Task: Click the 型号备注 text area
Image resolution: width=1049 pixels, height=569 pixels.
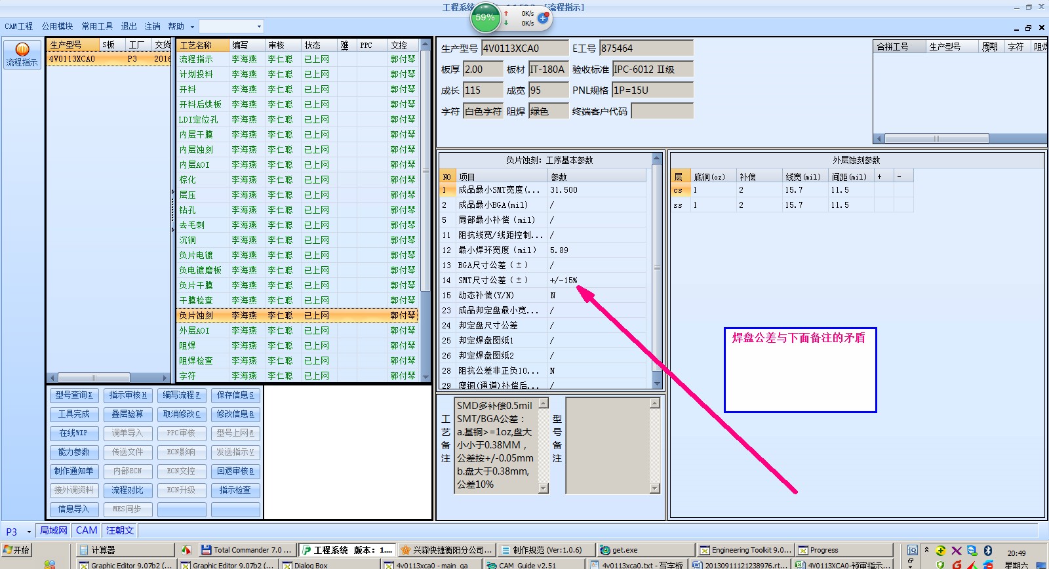Action: 608,446
